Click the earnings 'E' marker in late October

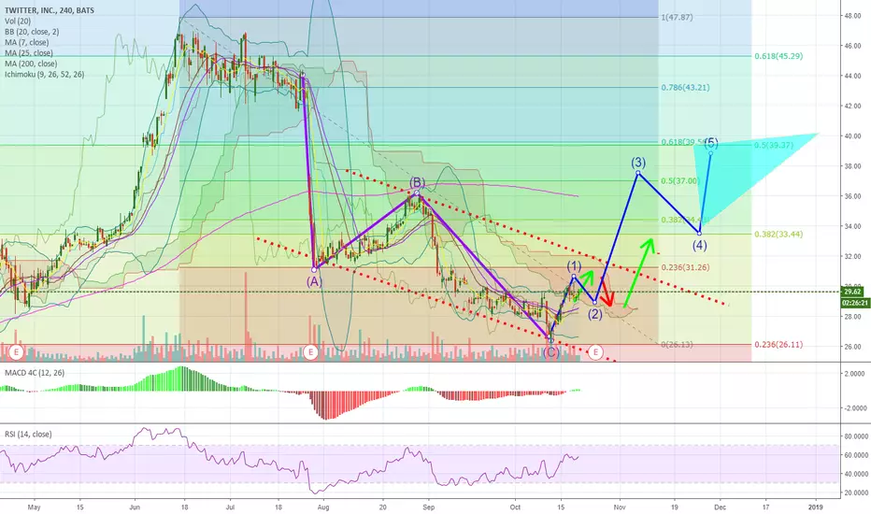595,352
